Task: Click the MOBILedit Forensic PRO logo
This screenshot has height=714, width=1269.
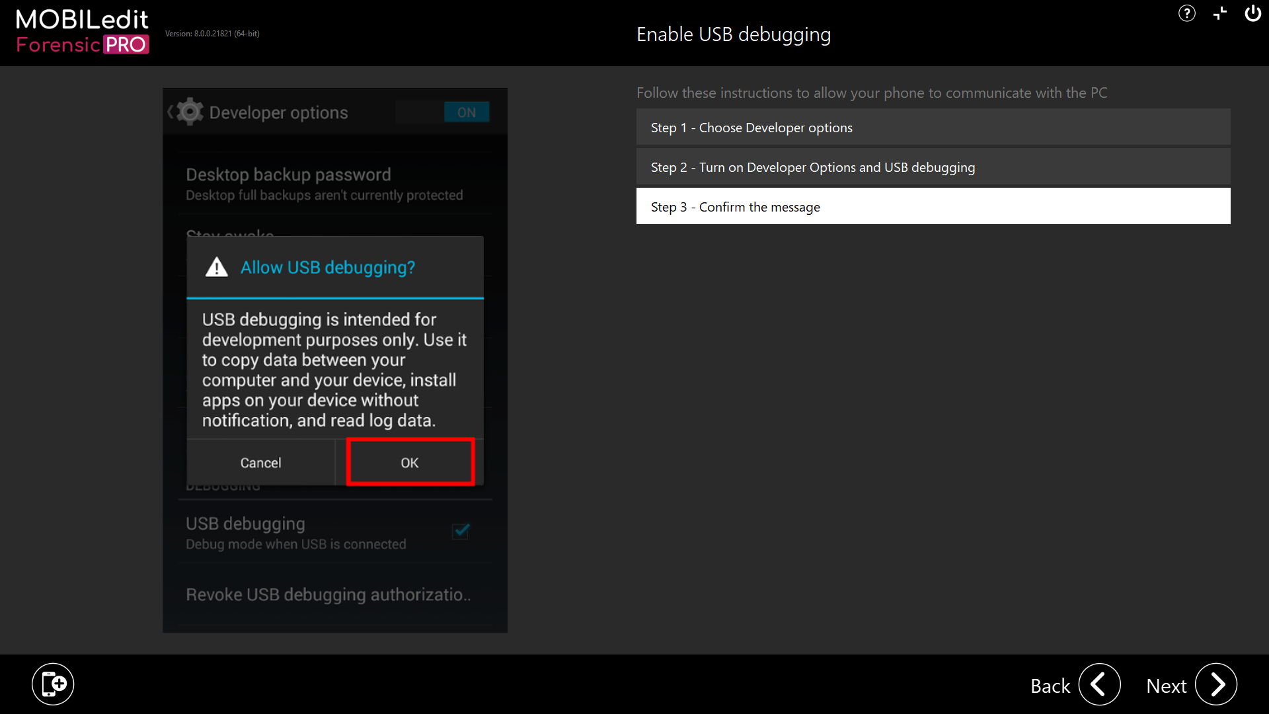Action: coord(82,29)
